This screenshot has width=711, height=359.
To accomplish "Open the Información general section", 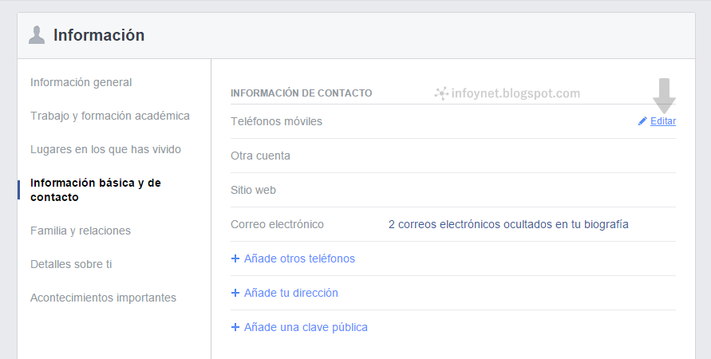I will 81,82.
